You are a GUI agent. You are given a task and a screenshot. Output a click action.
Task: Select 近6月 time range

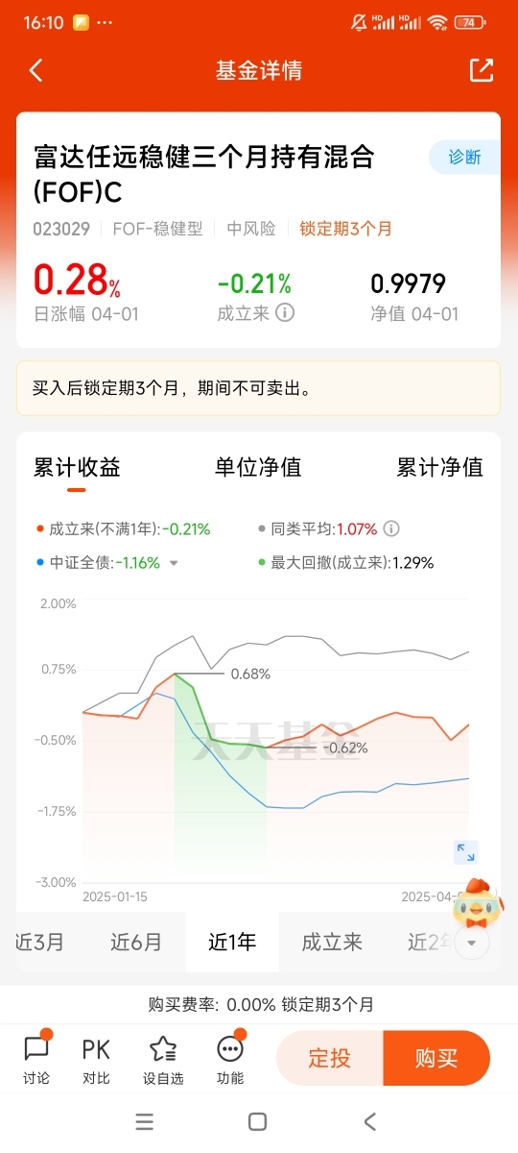coord(136,943)
